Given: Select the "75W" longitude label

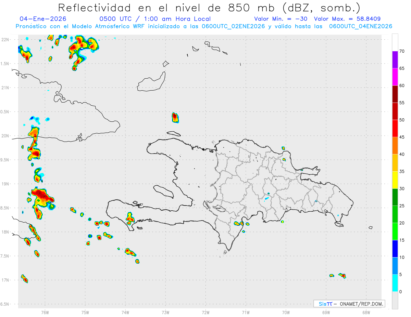Looking at the screenshot, I should click(85, 312).
